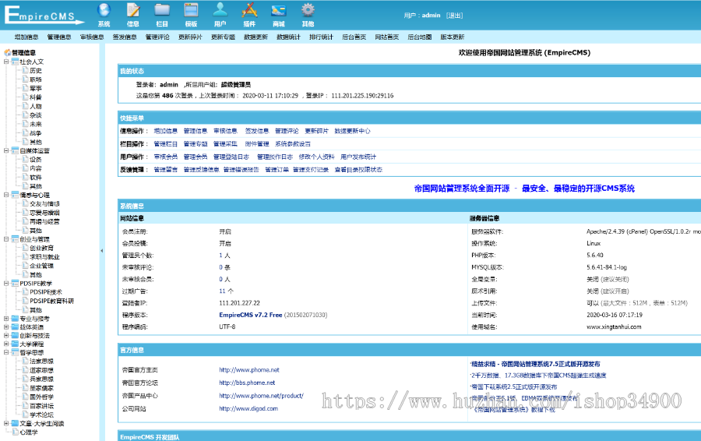Select 更新专题 in the submenu bar
Screen dimensions: 701x441
point(223,37)
